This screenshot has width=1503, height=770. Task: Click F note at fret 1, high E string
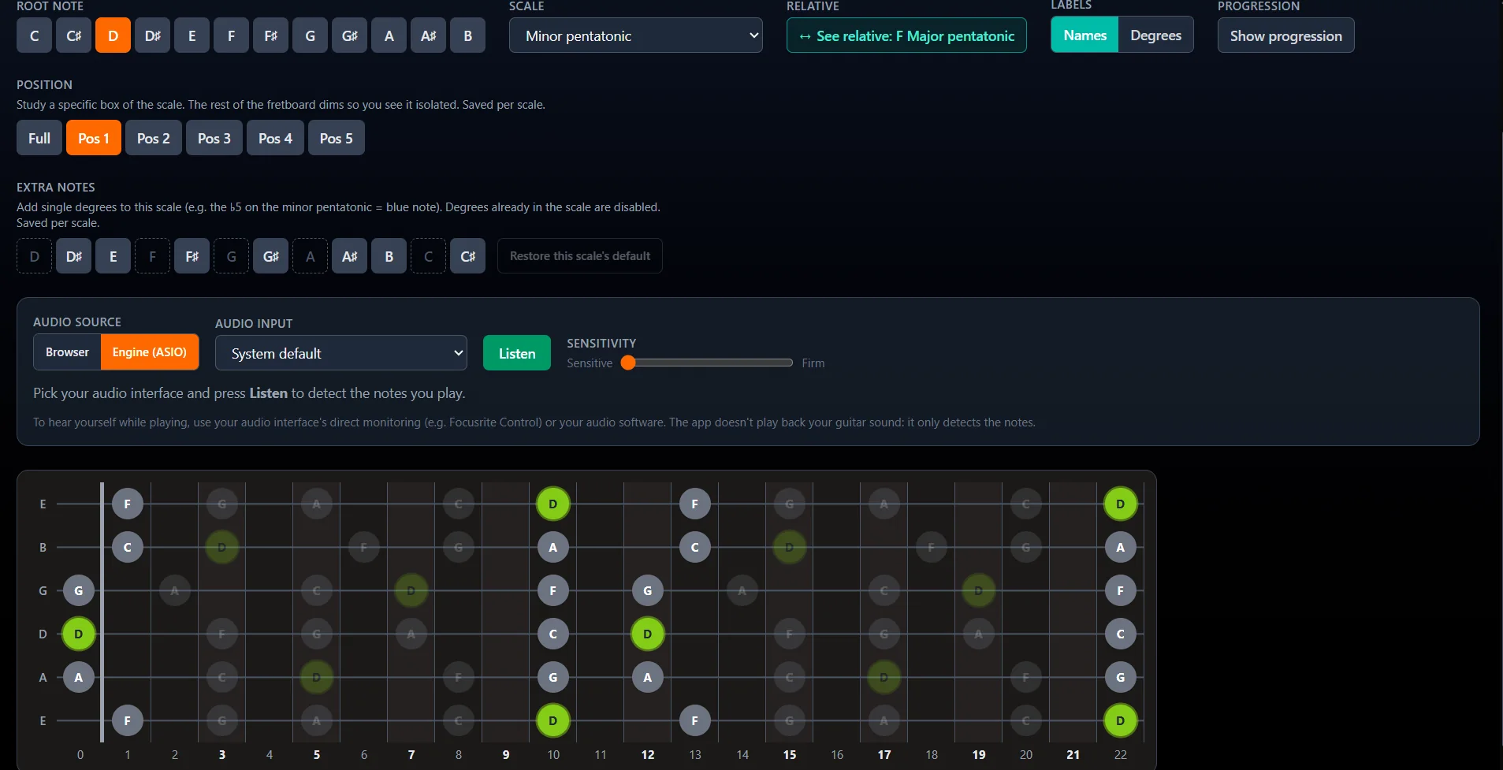tap(127, 504)
